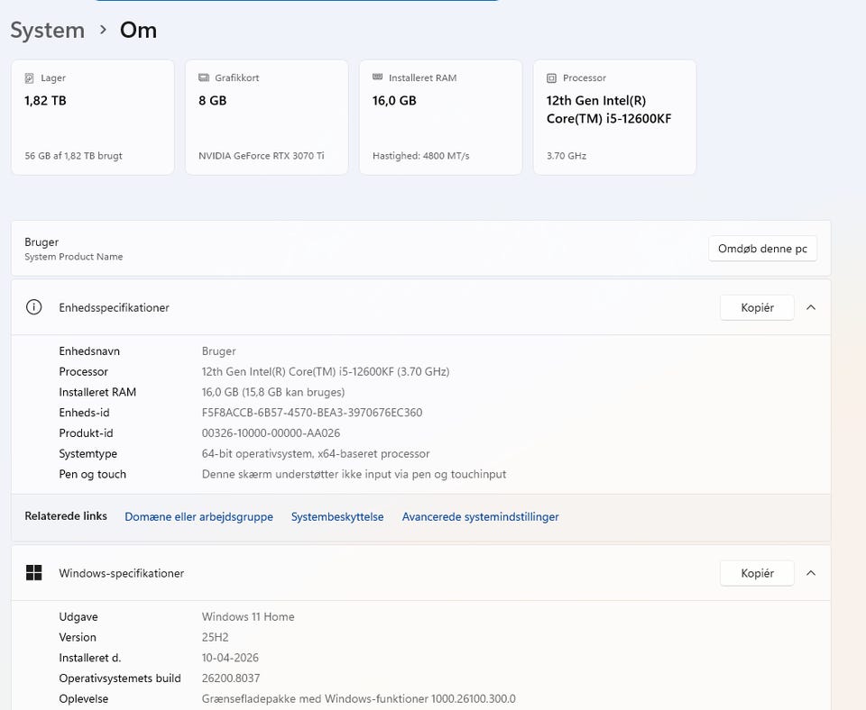Click the Omdøb denne pc button
The image size is (866, 710).
762,249
